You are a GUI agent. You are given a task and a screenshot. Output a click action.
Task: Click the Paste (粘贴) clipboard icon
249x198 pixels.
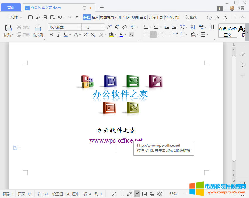click(x=8, y=28)
